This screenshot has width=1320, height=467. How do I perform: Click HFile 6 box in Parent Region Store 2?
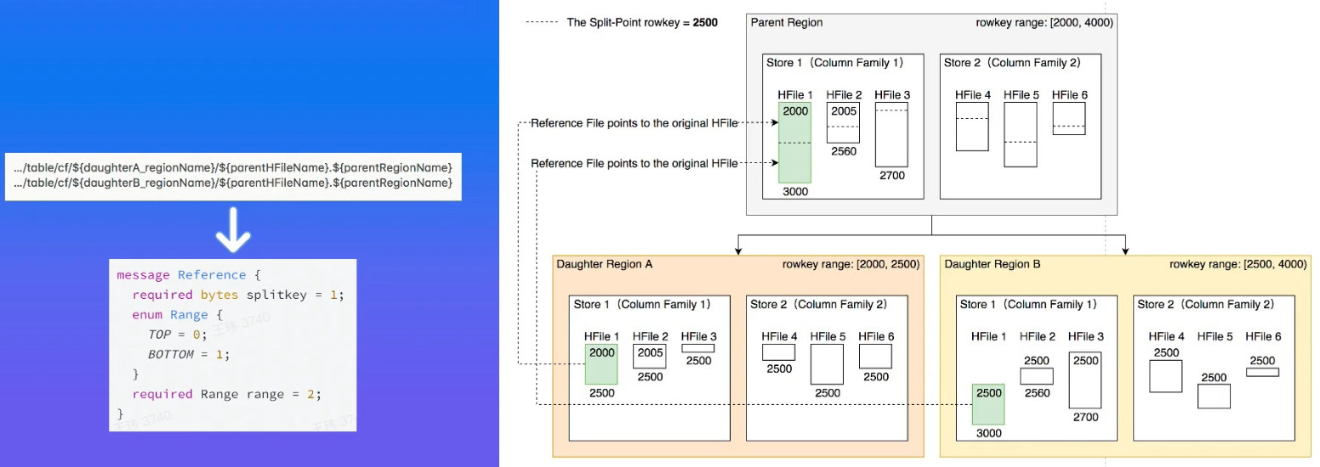pyautogui.click(x=1068, y=118)
